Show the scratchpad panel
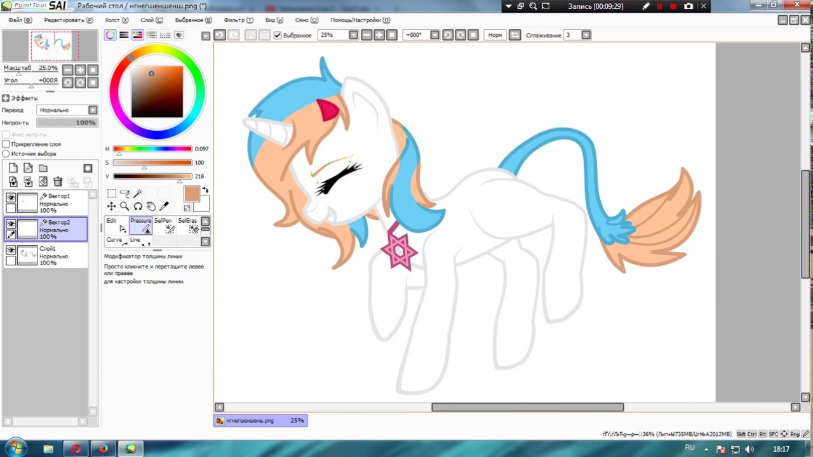Image resolution: width=813 pixels, height=457 pixels. [179, 35]
